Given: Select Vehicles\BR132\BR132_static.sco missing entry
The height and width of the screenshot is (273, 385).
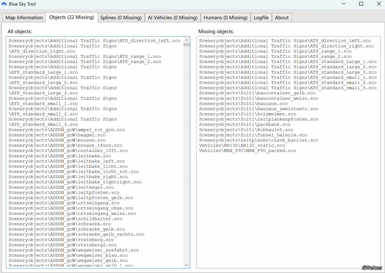Looking at the screenshot, I should coord(242,145).
